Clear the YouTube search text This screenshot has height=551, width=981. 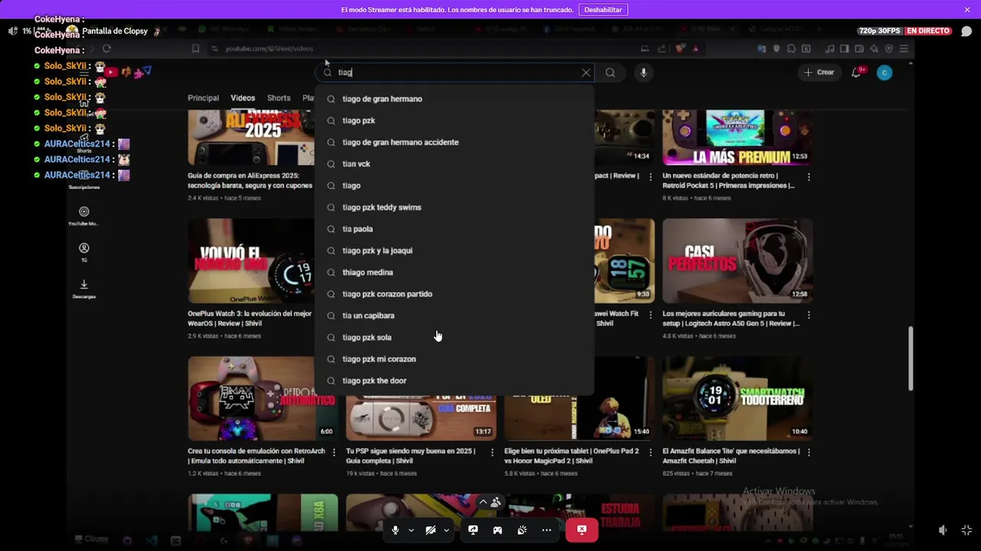[586, 73]
